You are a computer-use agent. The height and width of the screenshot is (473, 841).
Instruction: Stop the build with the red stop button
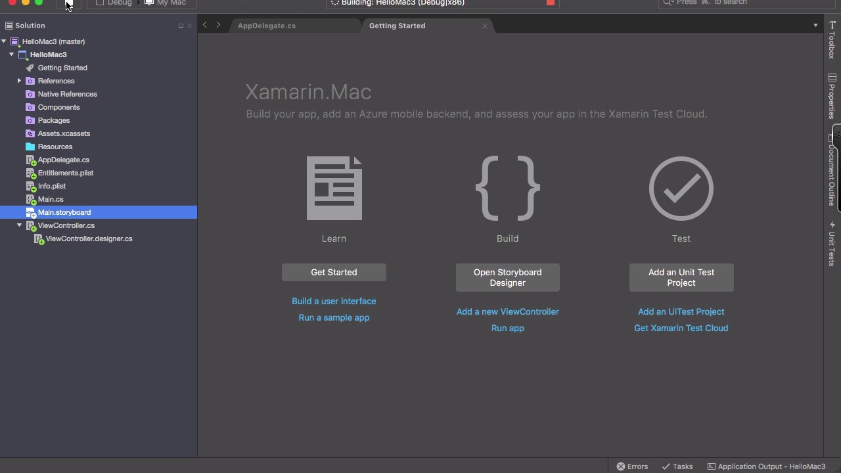(551, 3)
